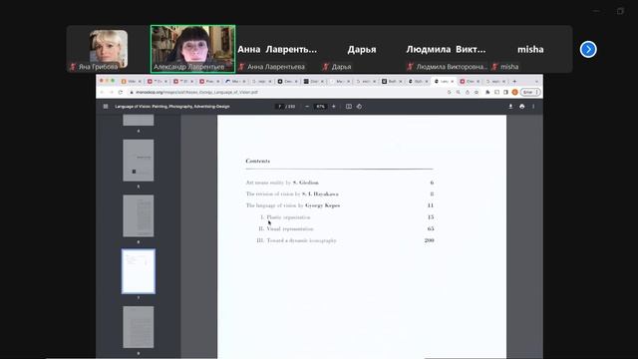Open the browser extensions puzzle icon
This screenshot has width=638, height=359.
487,93
